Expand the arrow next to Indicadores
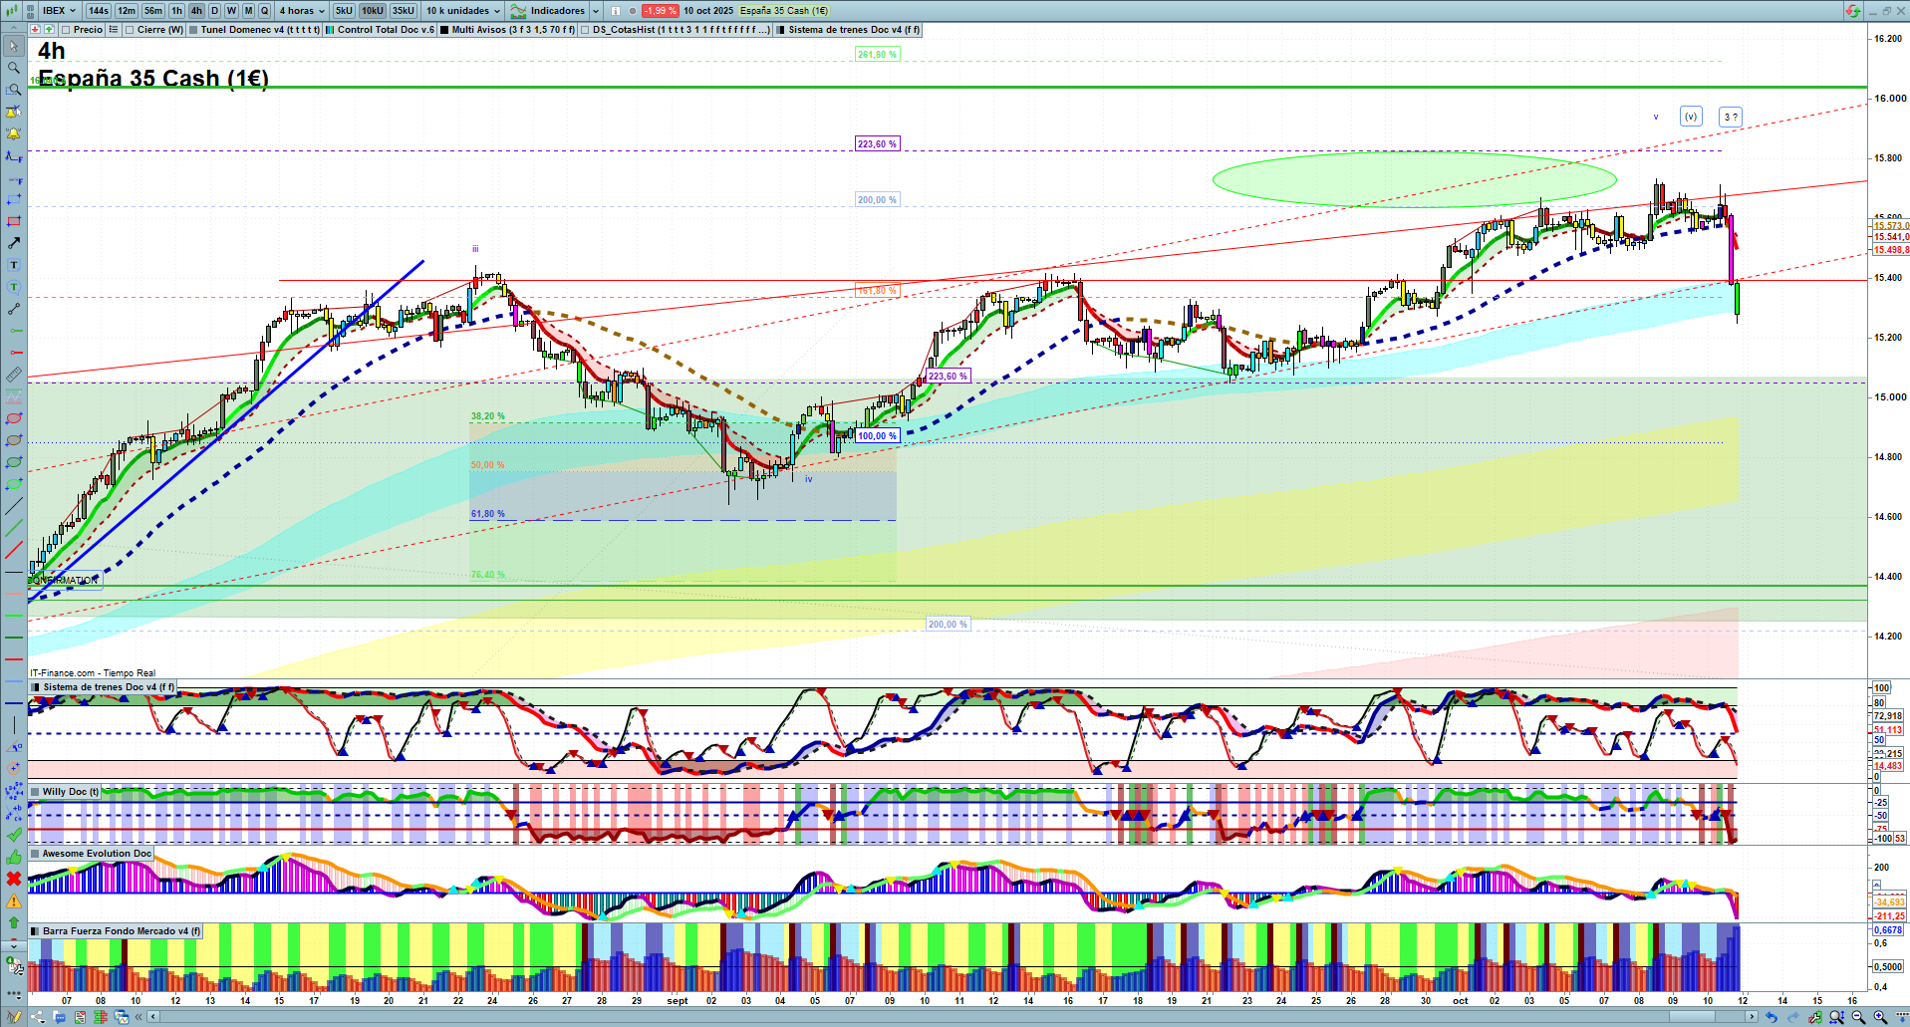 click(x=596, y=11)
